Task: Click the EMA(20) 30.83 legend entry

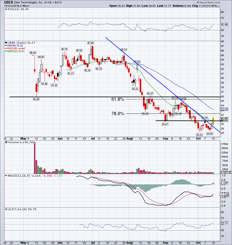Action: click(x=15, y=51)
